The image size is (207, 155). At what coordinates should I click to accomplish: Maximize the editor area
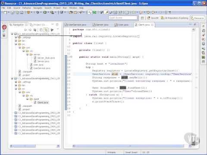pos(195,25)
